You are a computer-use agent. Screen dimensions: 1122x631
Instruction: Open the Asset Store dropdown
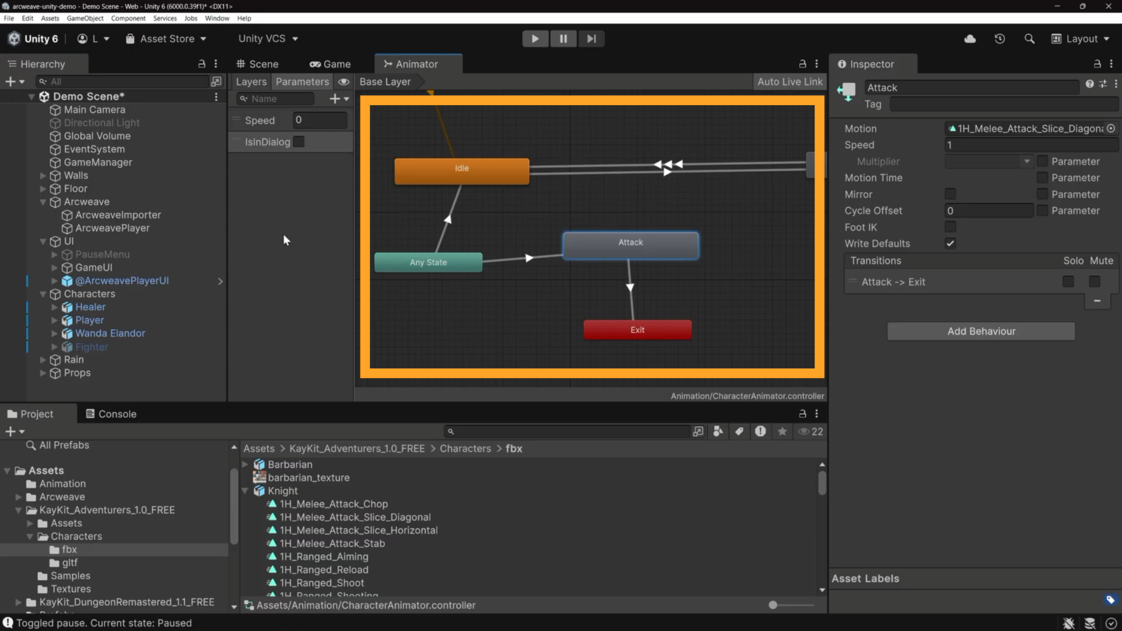pyautogui.click(x=166, y=39)
